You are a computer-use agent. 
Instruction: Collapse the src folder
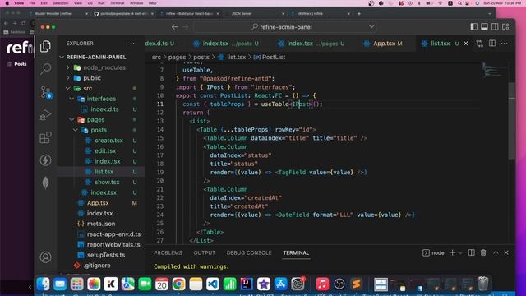67,88
